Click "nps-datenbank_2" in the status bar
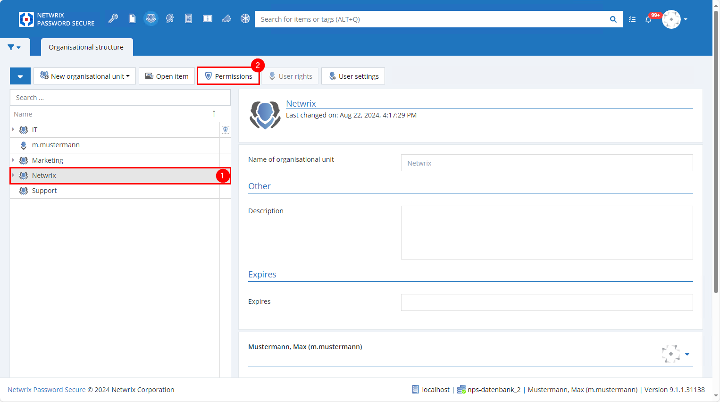 [494, 390]
